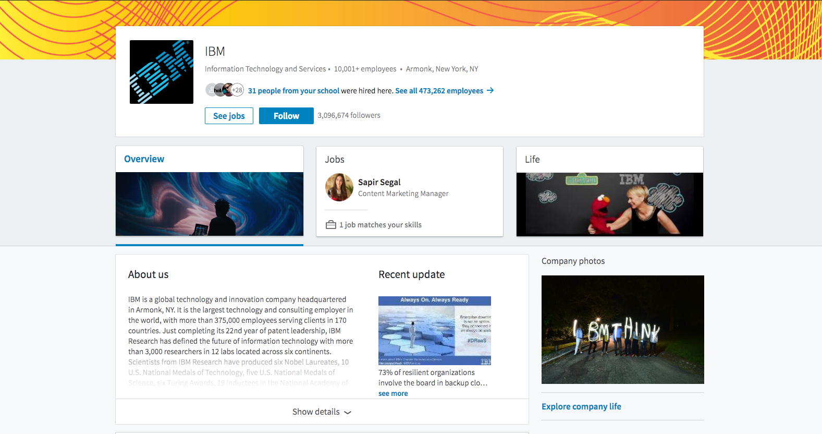The height and width of the screenshot is (434, 822).
Task: Open 31 people from your school link
Action: pos(293,91)
